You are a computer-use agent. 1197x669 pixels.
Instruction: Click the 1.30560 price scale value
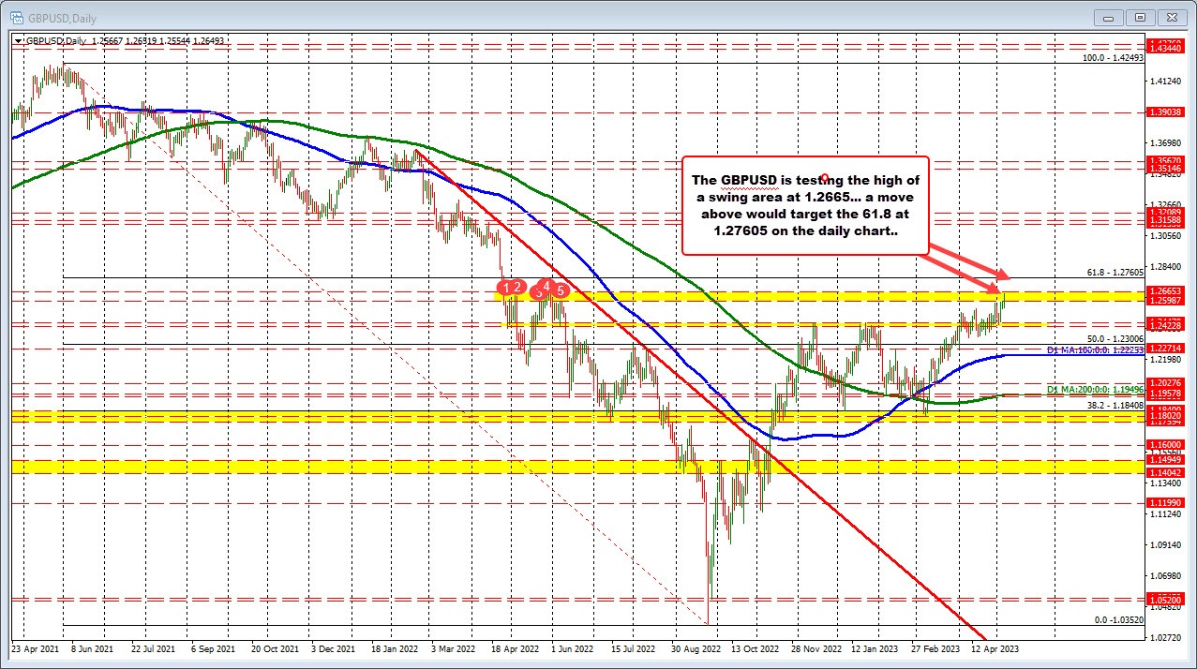(1168, 236)
